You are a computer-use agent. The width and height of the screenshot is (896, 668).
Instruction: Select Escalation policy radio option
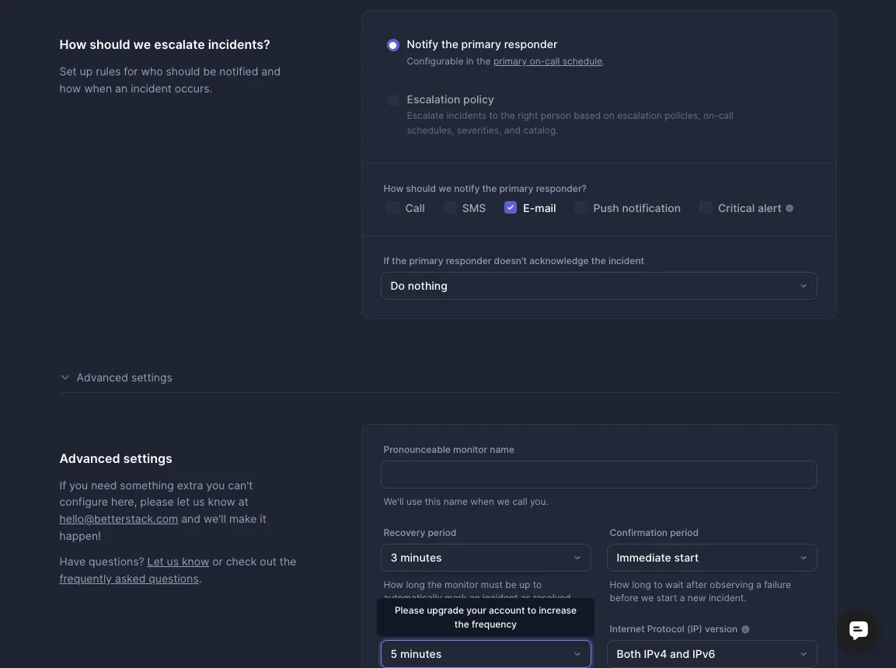pyautogui.click(x=393, y=100)
